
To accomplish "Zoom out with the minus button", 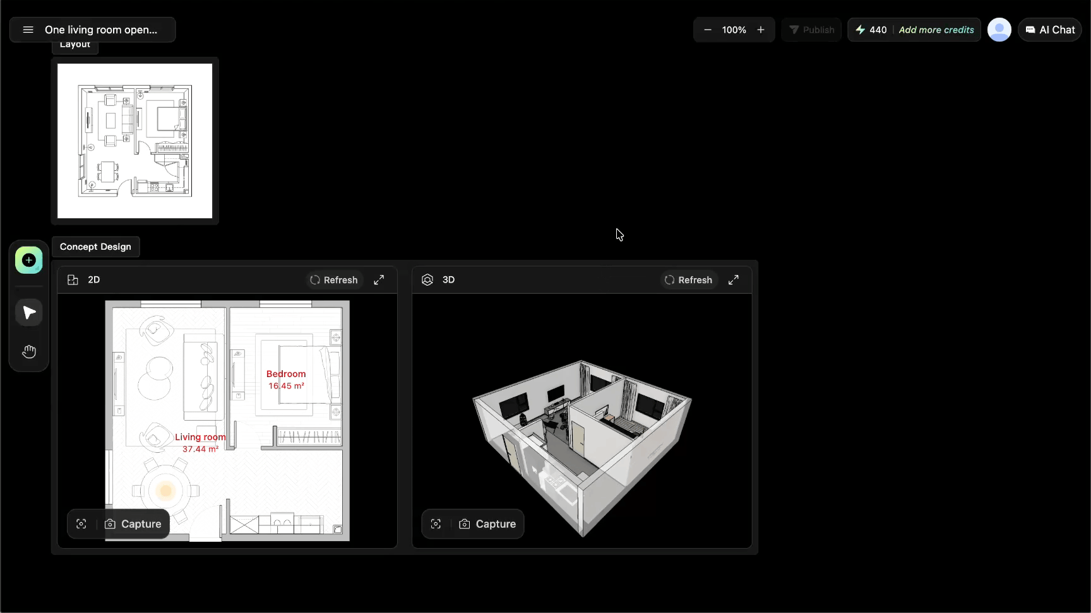I will tap(708, 30).
